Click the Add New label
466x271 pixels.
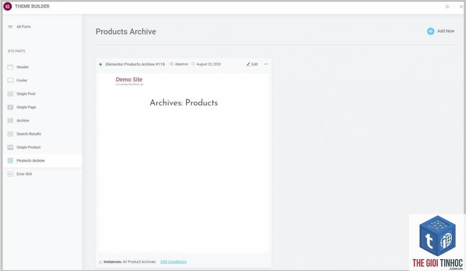(446, 31)
